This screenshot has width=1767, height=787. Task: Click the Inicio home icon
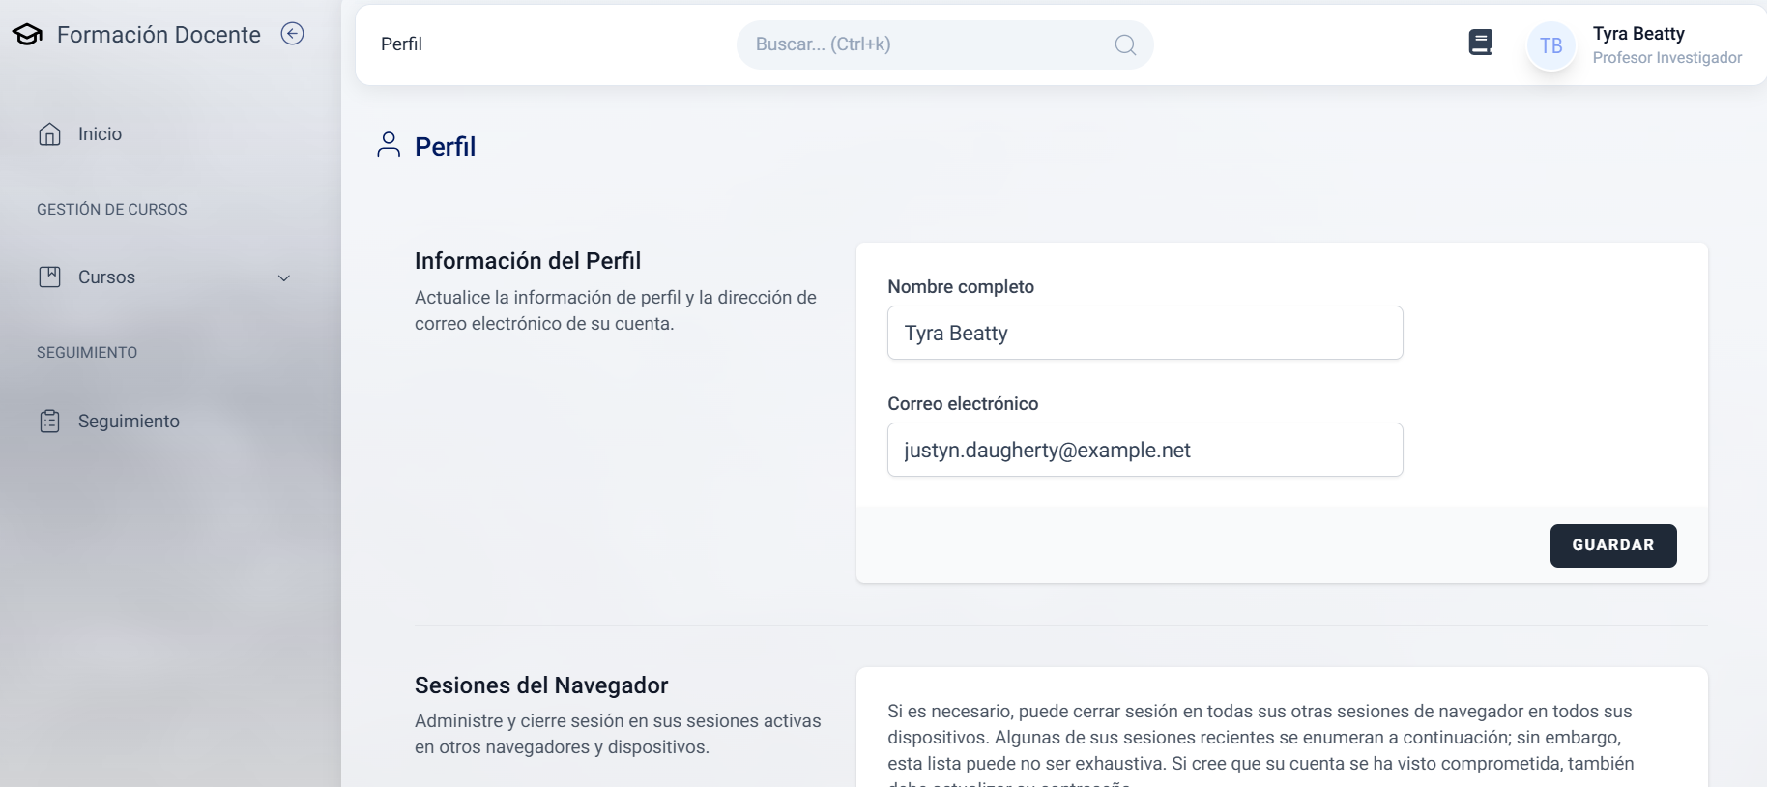(49, 134)
